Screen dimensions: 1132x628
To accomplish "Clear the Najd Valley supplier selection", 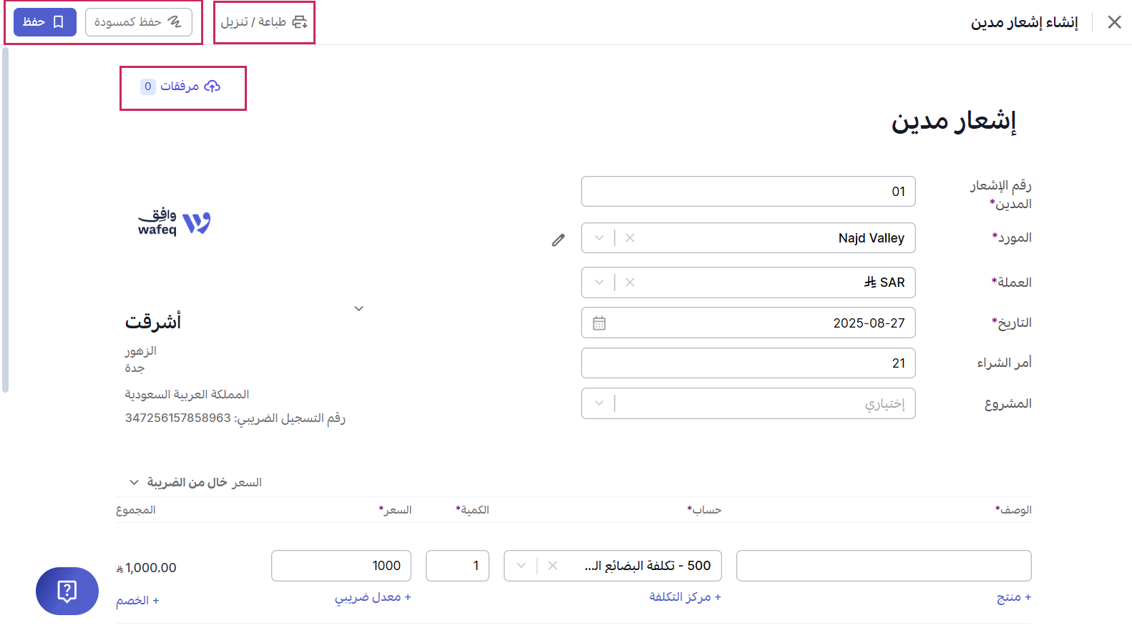I will tap(630, 238).
